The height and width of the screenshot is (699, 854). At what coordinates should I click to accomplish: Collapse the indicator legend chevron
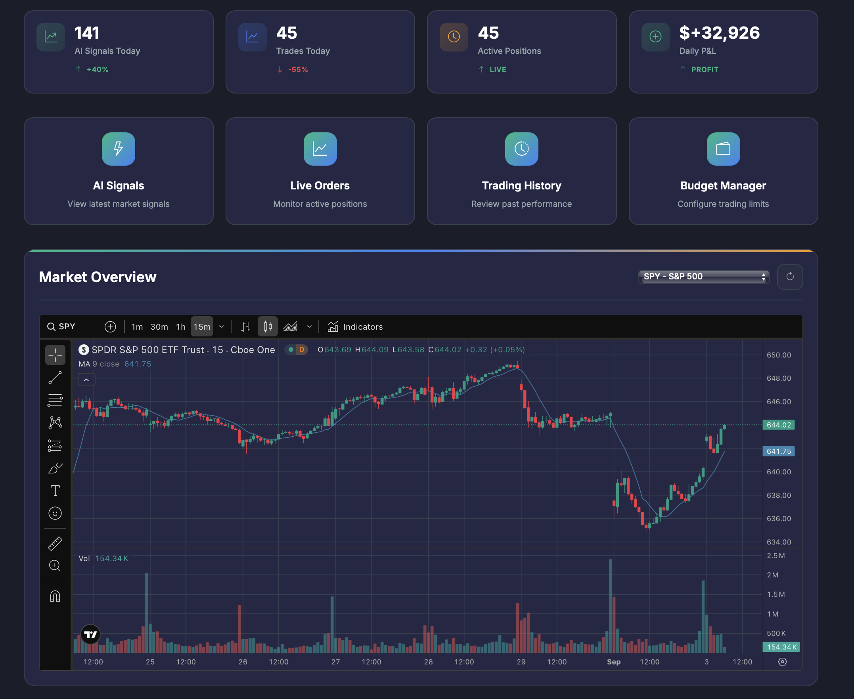[86, 379]
